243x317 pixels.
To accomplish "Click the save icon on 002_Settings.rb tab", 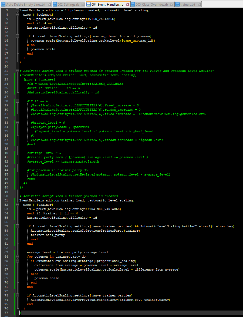I will point(55,5).
